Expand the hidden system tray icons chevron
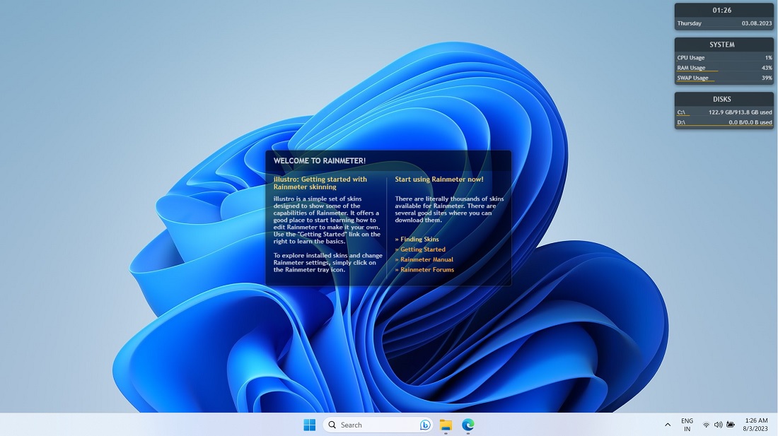Image resolution: width=778 pixels, height=436 pixels. click(667, 425)
